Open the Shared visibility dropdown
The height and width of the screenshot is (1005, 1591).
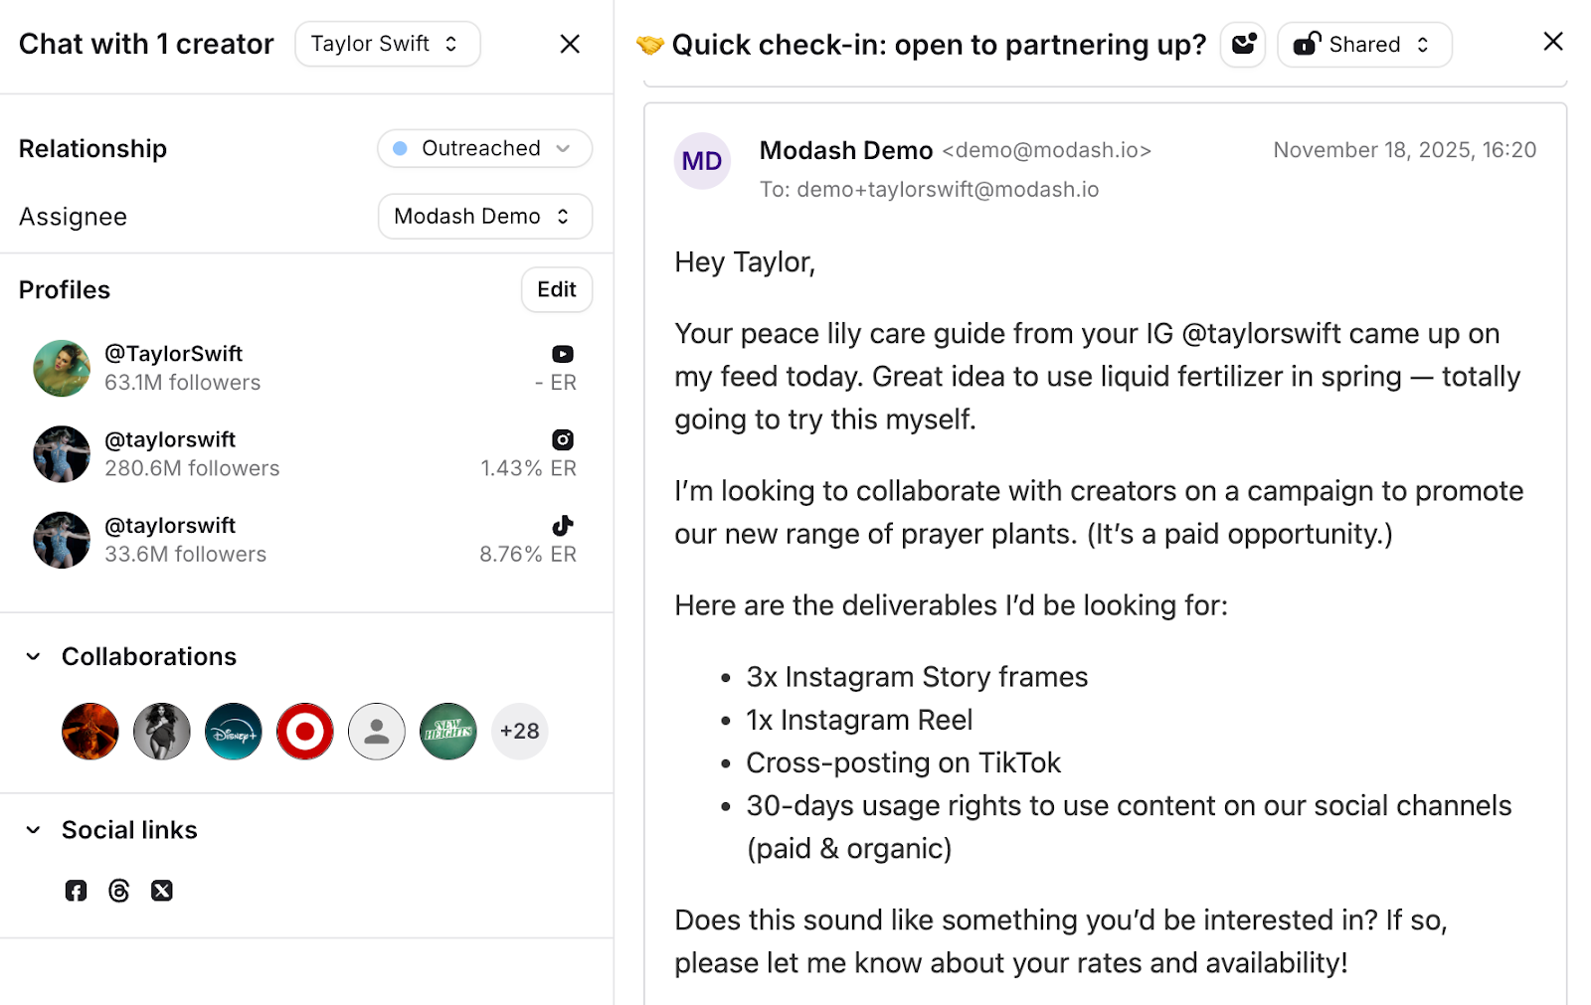[x=1364, y=45]
